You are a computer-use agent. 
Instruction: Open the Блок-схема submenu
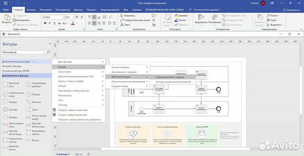tap(79, 72)
